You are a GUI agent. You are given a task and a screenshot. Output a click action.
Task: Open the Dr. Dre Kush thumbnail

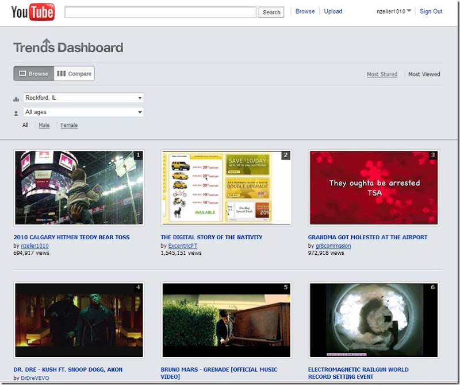[79, 320]
